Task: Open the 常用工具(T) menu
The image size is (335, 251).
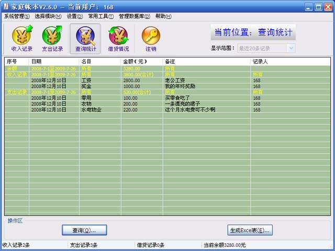Action: [x=101, y=16]
